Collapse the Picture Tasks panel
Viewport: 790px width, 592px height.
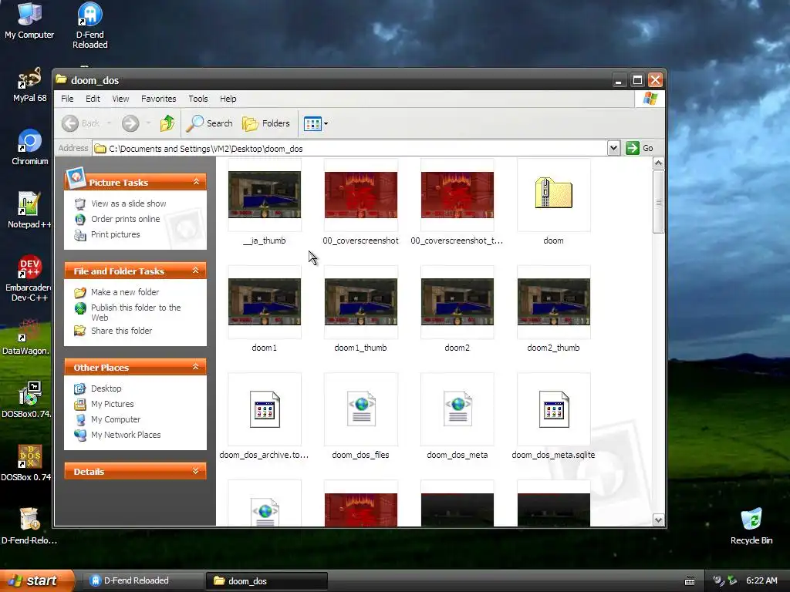click(x=196, y=182)
